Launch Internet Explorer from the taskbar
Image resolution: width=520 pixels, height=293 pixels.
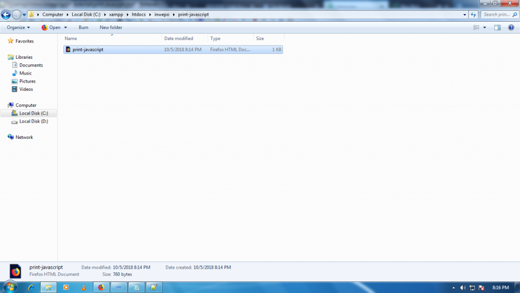click(x=31, y=287)
